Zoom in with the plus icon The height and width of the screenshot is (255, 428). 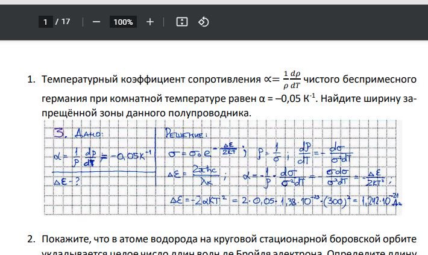(150, 22)
